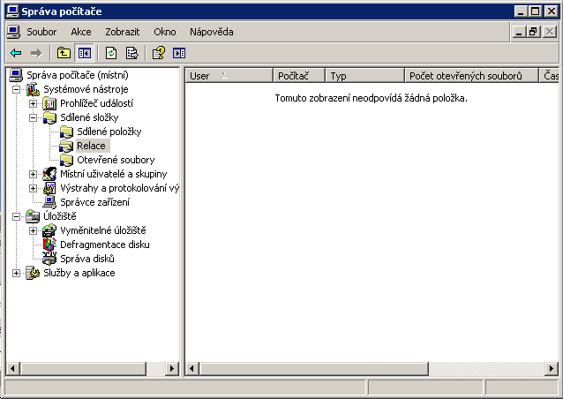The height and width of the screenshot is (399, 563).
Task: Select Správa disků tree label
Action: click(x=87, y=259)
